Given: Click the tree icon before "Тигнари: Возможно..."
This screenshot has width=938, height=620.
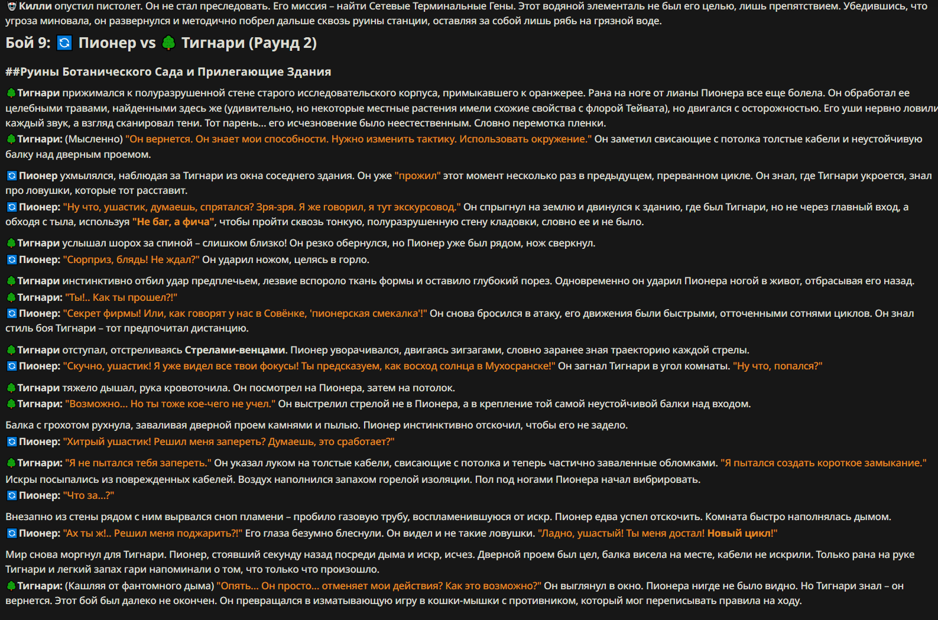Looking at the screenshot, I should pos(11,404).
